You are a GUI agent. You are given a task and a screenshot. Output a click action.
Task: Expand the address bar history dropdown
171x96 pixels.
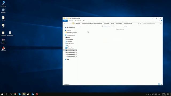pyautogui.click(x=138, y=23)
